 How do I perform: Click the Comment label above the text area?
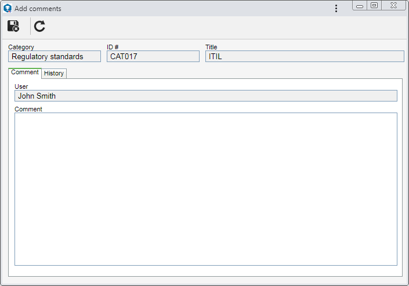pos(28,109)
